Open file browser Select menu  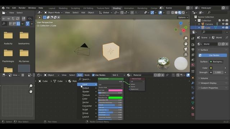point(19,13)
